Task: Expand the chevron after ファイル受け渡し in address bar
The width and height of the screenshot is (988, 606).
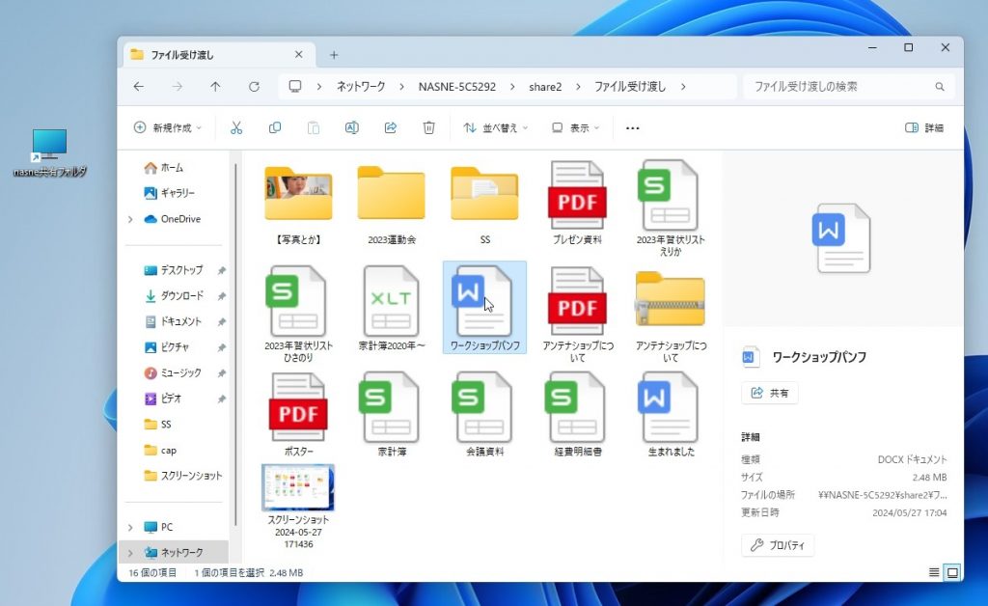Action: pyautogui.click(x=683, y=86)
